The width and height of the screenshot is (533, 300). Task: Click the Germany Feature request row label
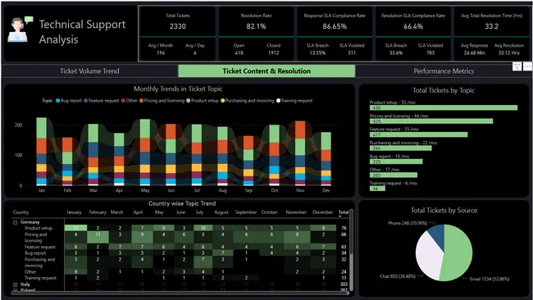click(40, 247)
